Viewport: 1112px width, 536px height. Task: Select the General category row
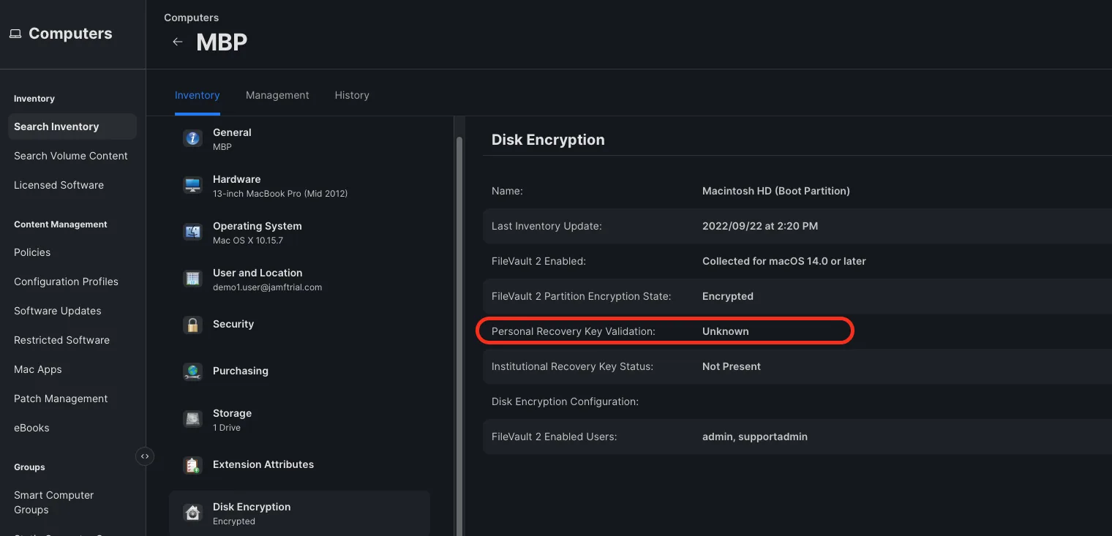coord(299,139)
